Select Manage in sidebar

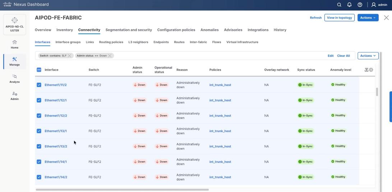pos(14,61)
